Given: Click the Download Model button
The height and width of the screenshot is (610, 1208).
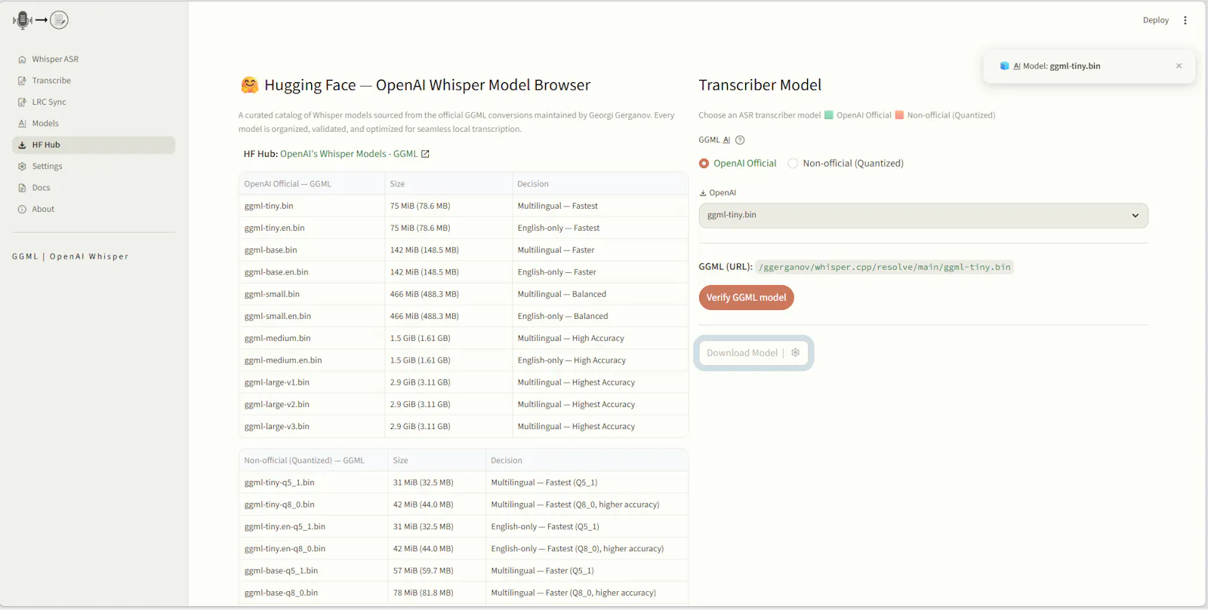Looking at the screenshot, I should (x=753, y=353).
